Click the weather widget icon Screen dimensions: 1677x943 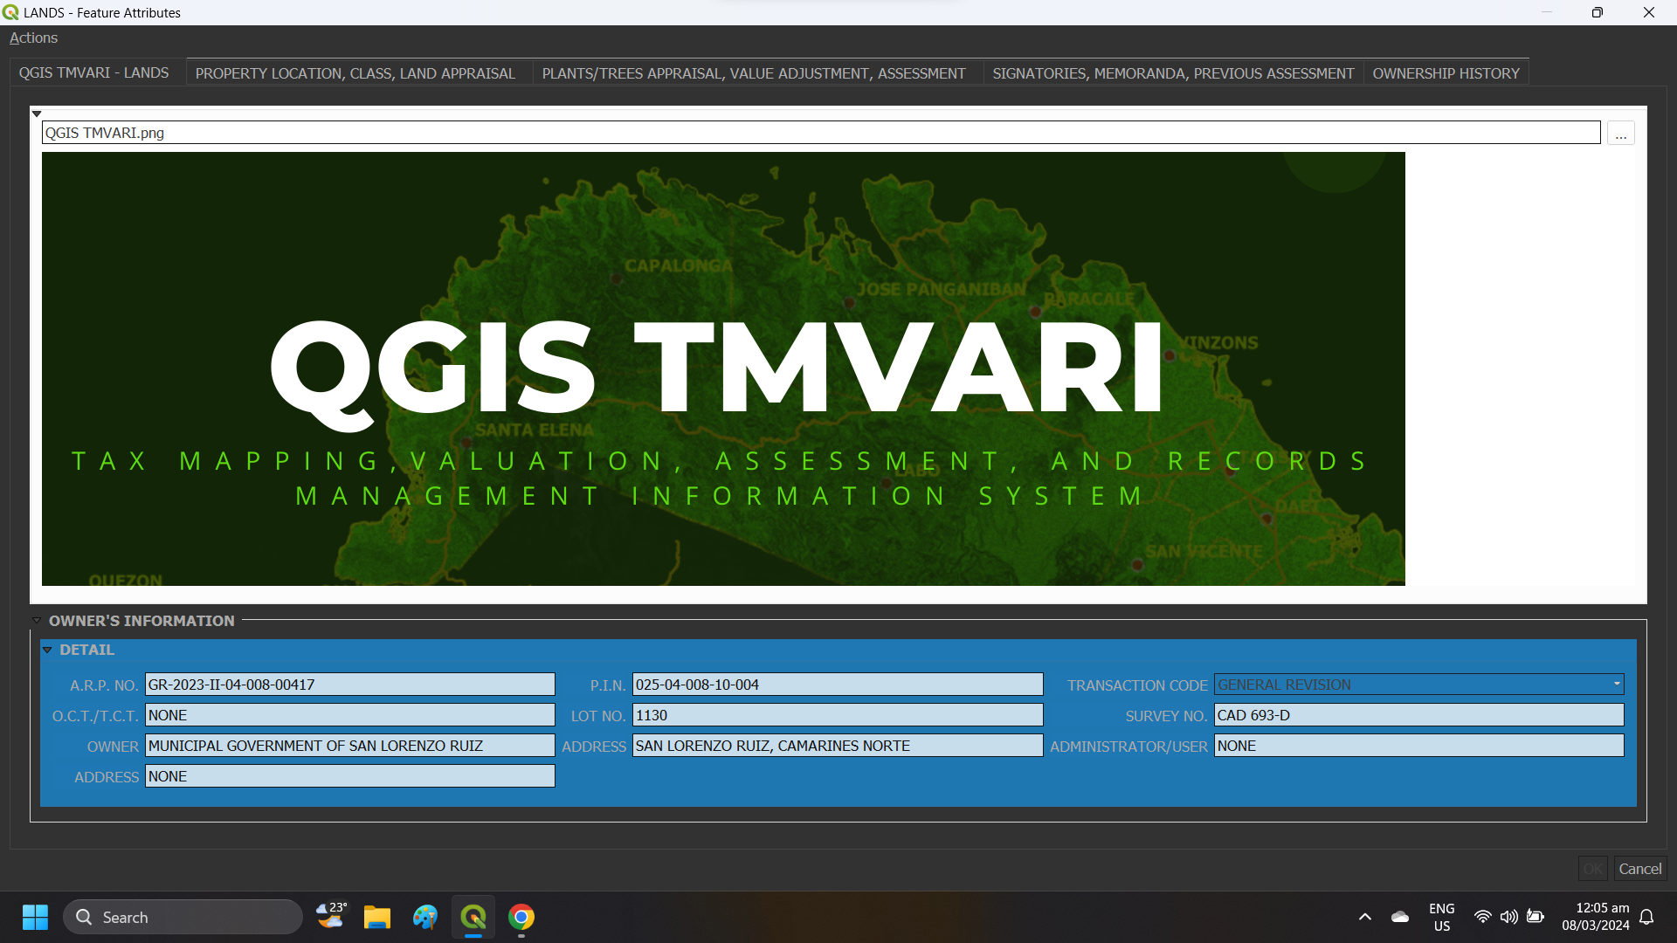(x=330, y=916)
